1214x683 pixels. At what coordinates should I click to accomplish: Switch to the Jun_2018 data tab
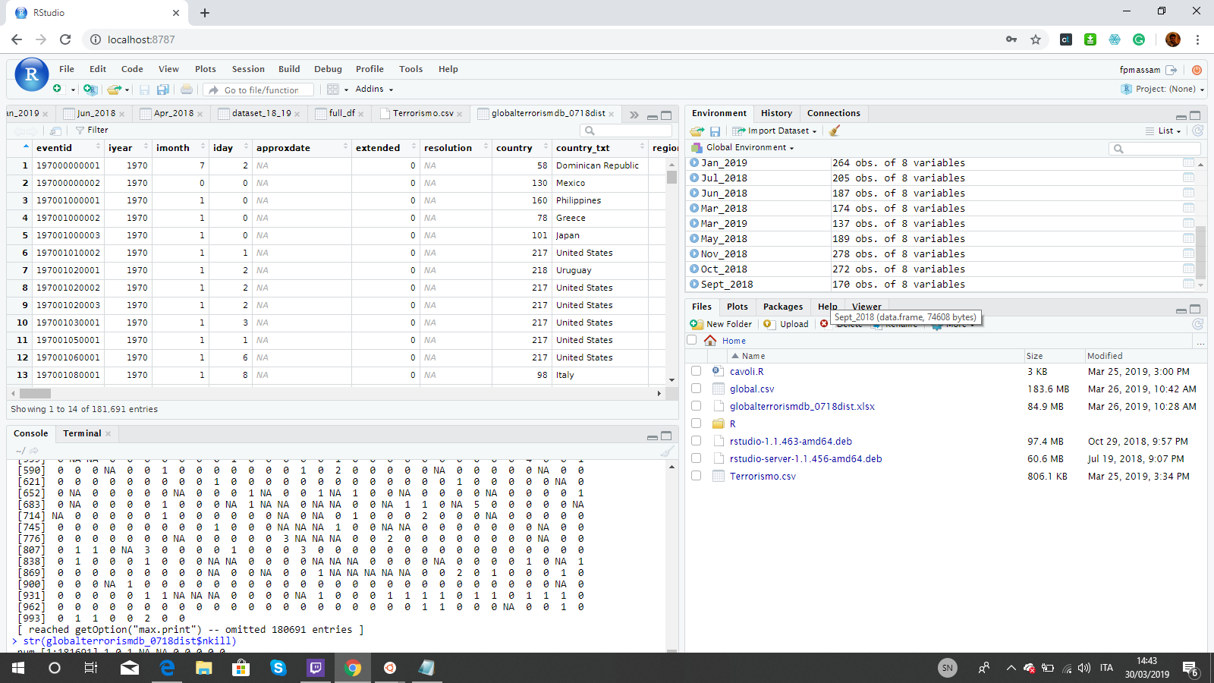click(x=96, y=113)
